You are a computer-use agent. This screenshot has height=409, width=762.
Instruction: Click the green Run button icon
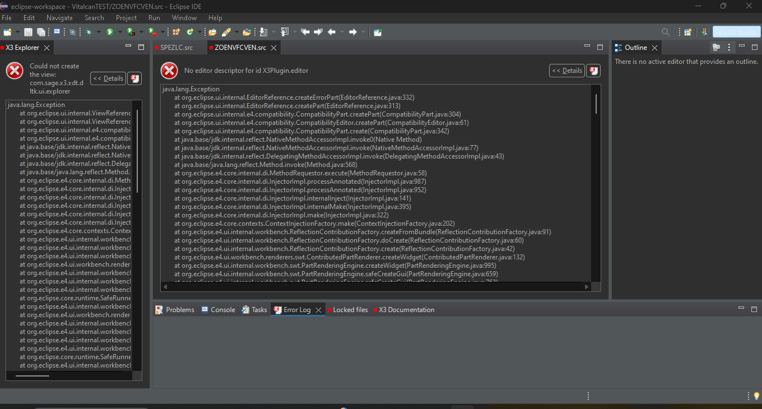pyautogui.click(x=110, y=32)
